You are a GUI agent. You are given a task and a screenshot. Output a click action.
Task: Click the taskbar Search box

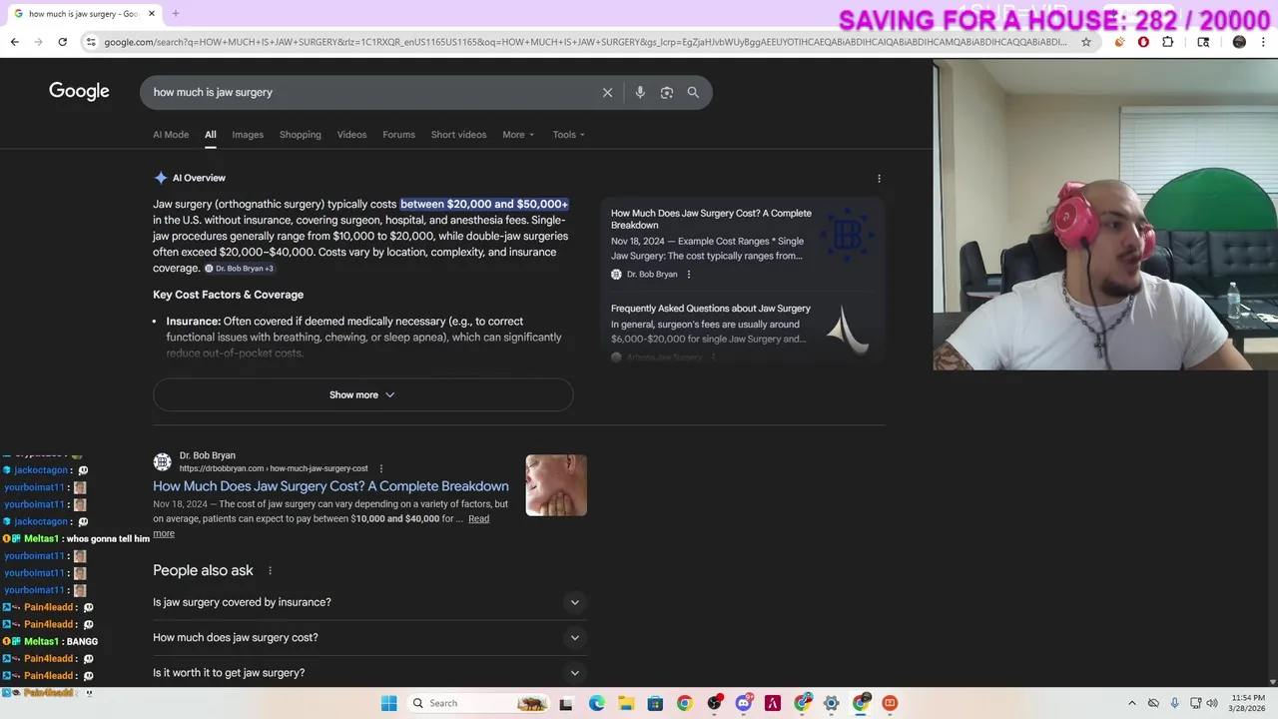479,703
